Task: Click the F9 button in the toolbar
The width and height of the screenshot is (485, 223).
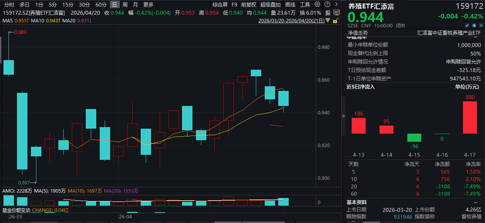Action: [x=235, y=5]
